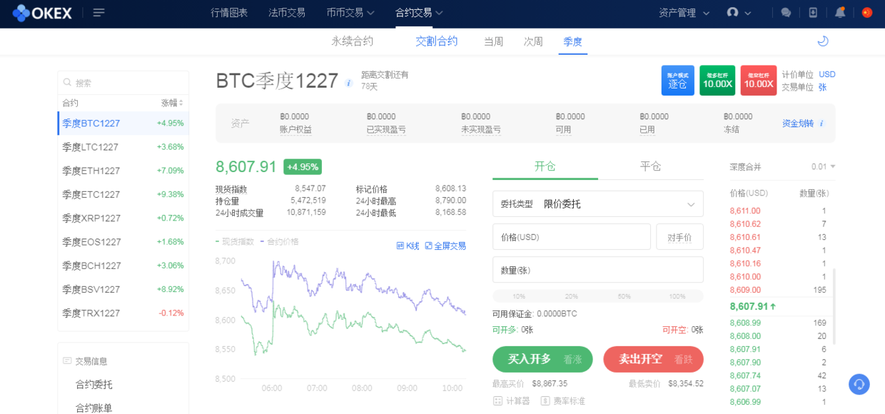Click the magnifier icon in the contract search box
885x414 pixels.
click(x=68, y=83)
